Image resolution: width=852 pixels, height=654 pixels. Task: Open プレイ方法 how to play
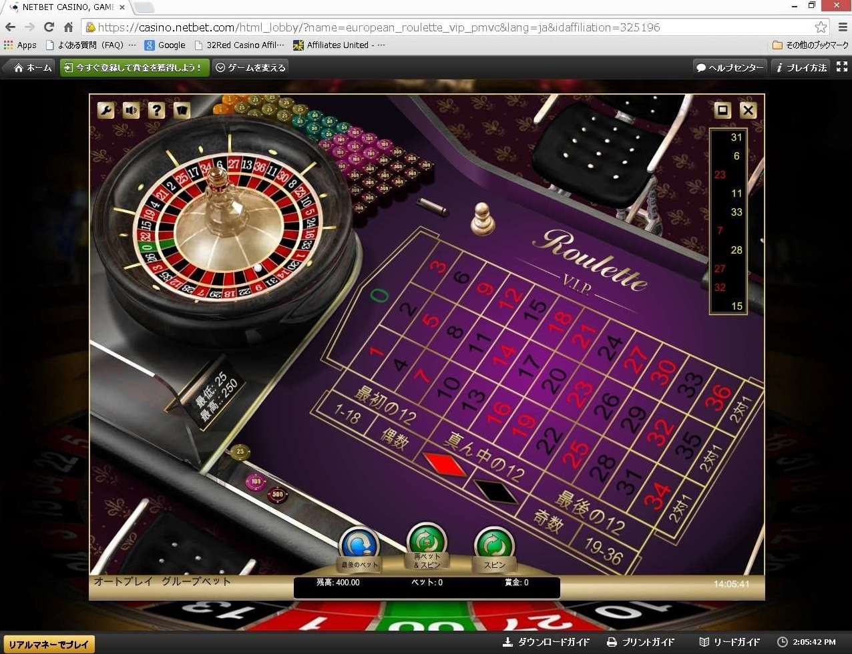[801, 67]
